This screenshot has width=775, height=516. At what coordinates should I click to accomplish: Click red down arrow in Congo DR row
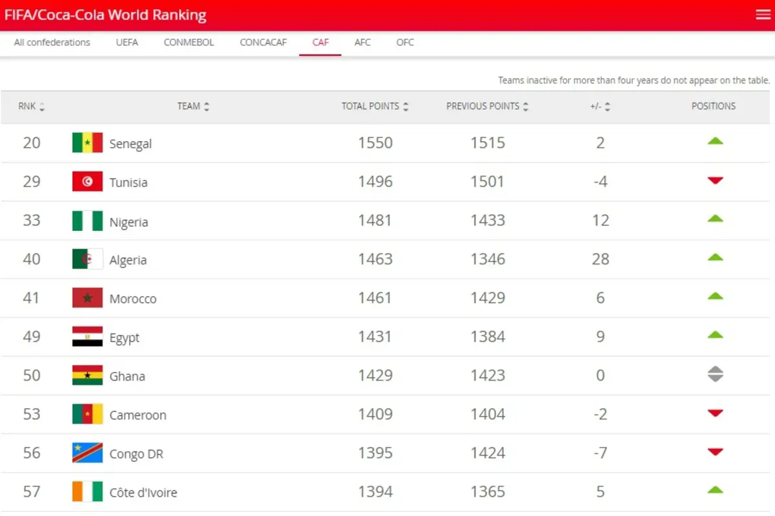pos(715,452)
